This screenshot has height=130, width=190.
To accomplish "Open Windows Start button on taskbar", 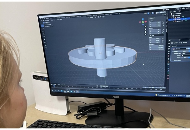I will pyautogui.click(x=53, y=91).
